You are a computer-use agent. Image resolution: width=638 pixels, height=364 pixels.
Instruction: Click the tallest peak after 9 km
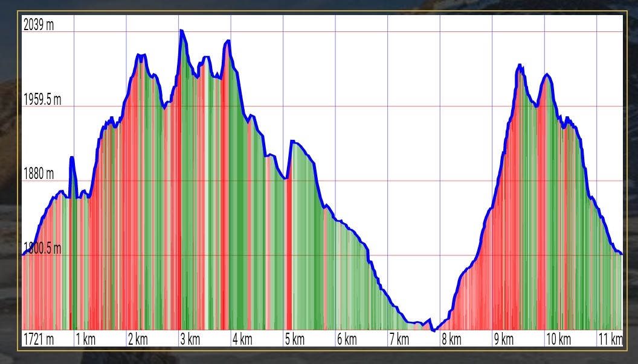[520, 65]
